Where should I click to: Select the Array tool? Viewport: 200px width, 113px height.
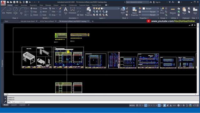pos(52,15)
